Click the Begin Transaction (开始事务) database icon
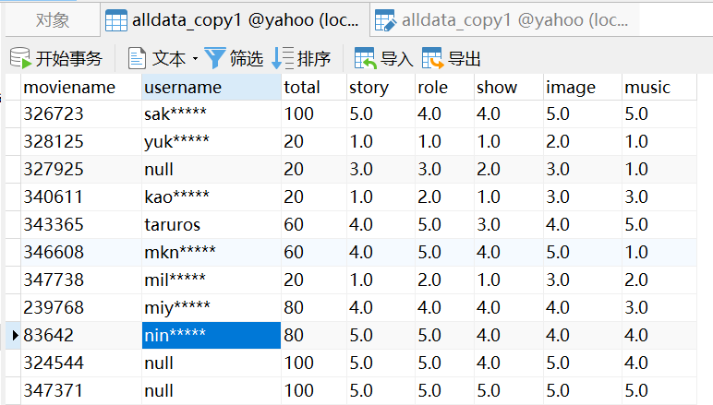The width and height of the screenshot is (713, 405). pos(20,58)
